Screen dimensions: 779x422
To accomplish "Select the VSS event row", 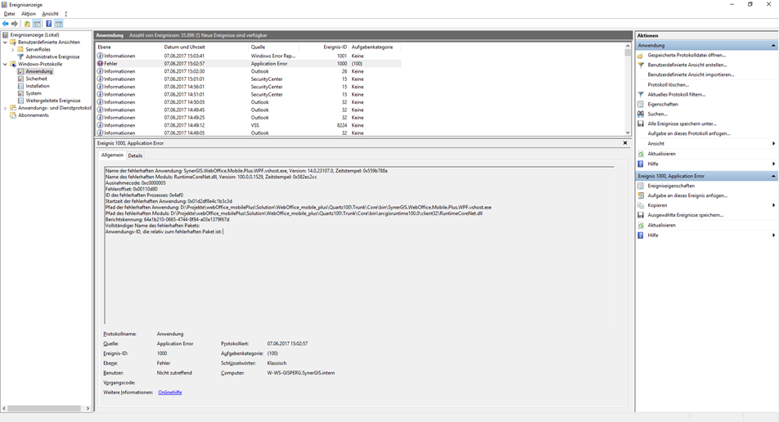I will (x=249, y=125).
